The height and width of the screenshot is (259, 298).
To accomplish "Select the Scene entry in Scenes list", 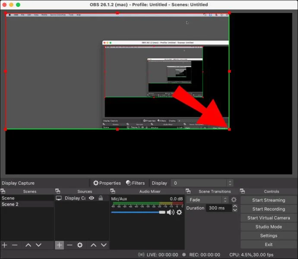I will [x=27, y=198].
